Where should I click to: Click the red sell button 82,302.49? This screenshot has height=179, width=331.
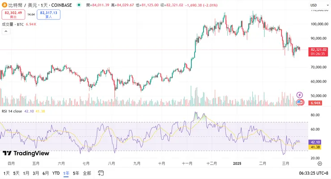pos(13,15)
